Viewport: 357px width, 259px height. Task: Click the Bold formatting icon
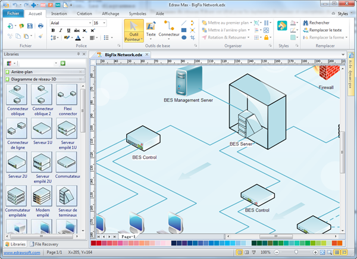(x=53, y=30)
